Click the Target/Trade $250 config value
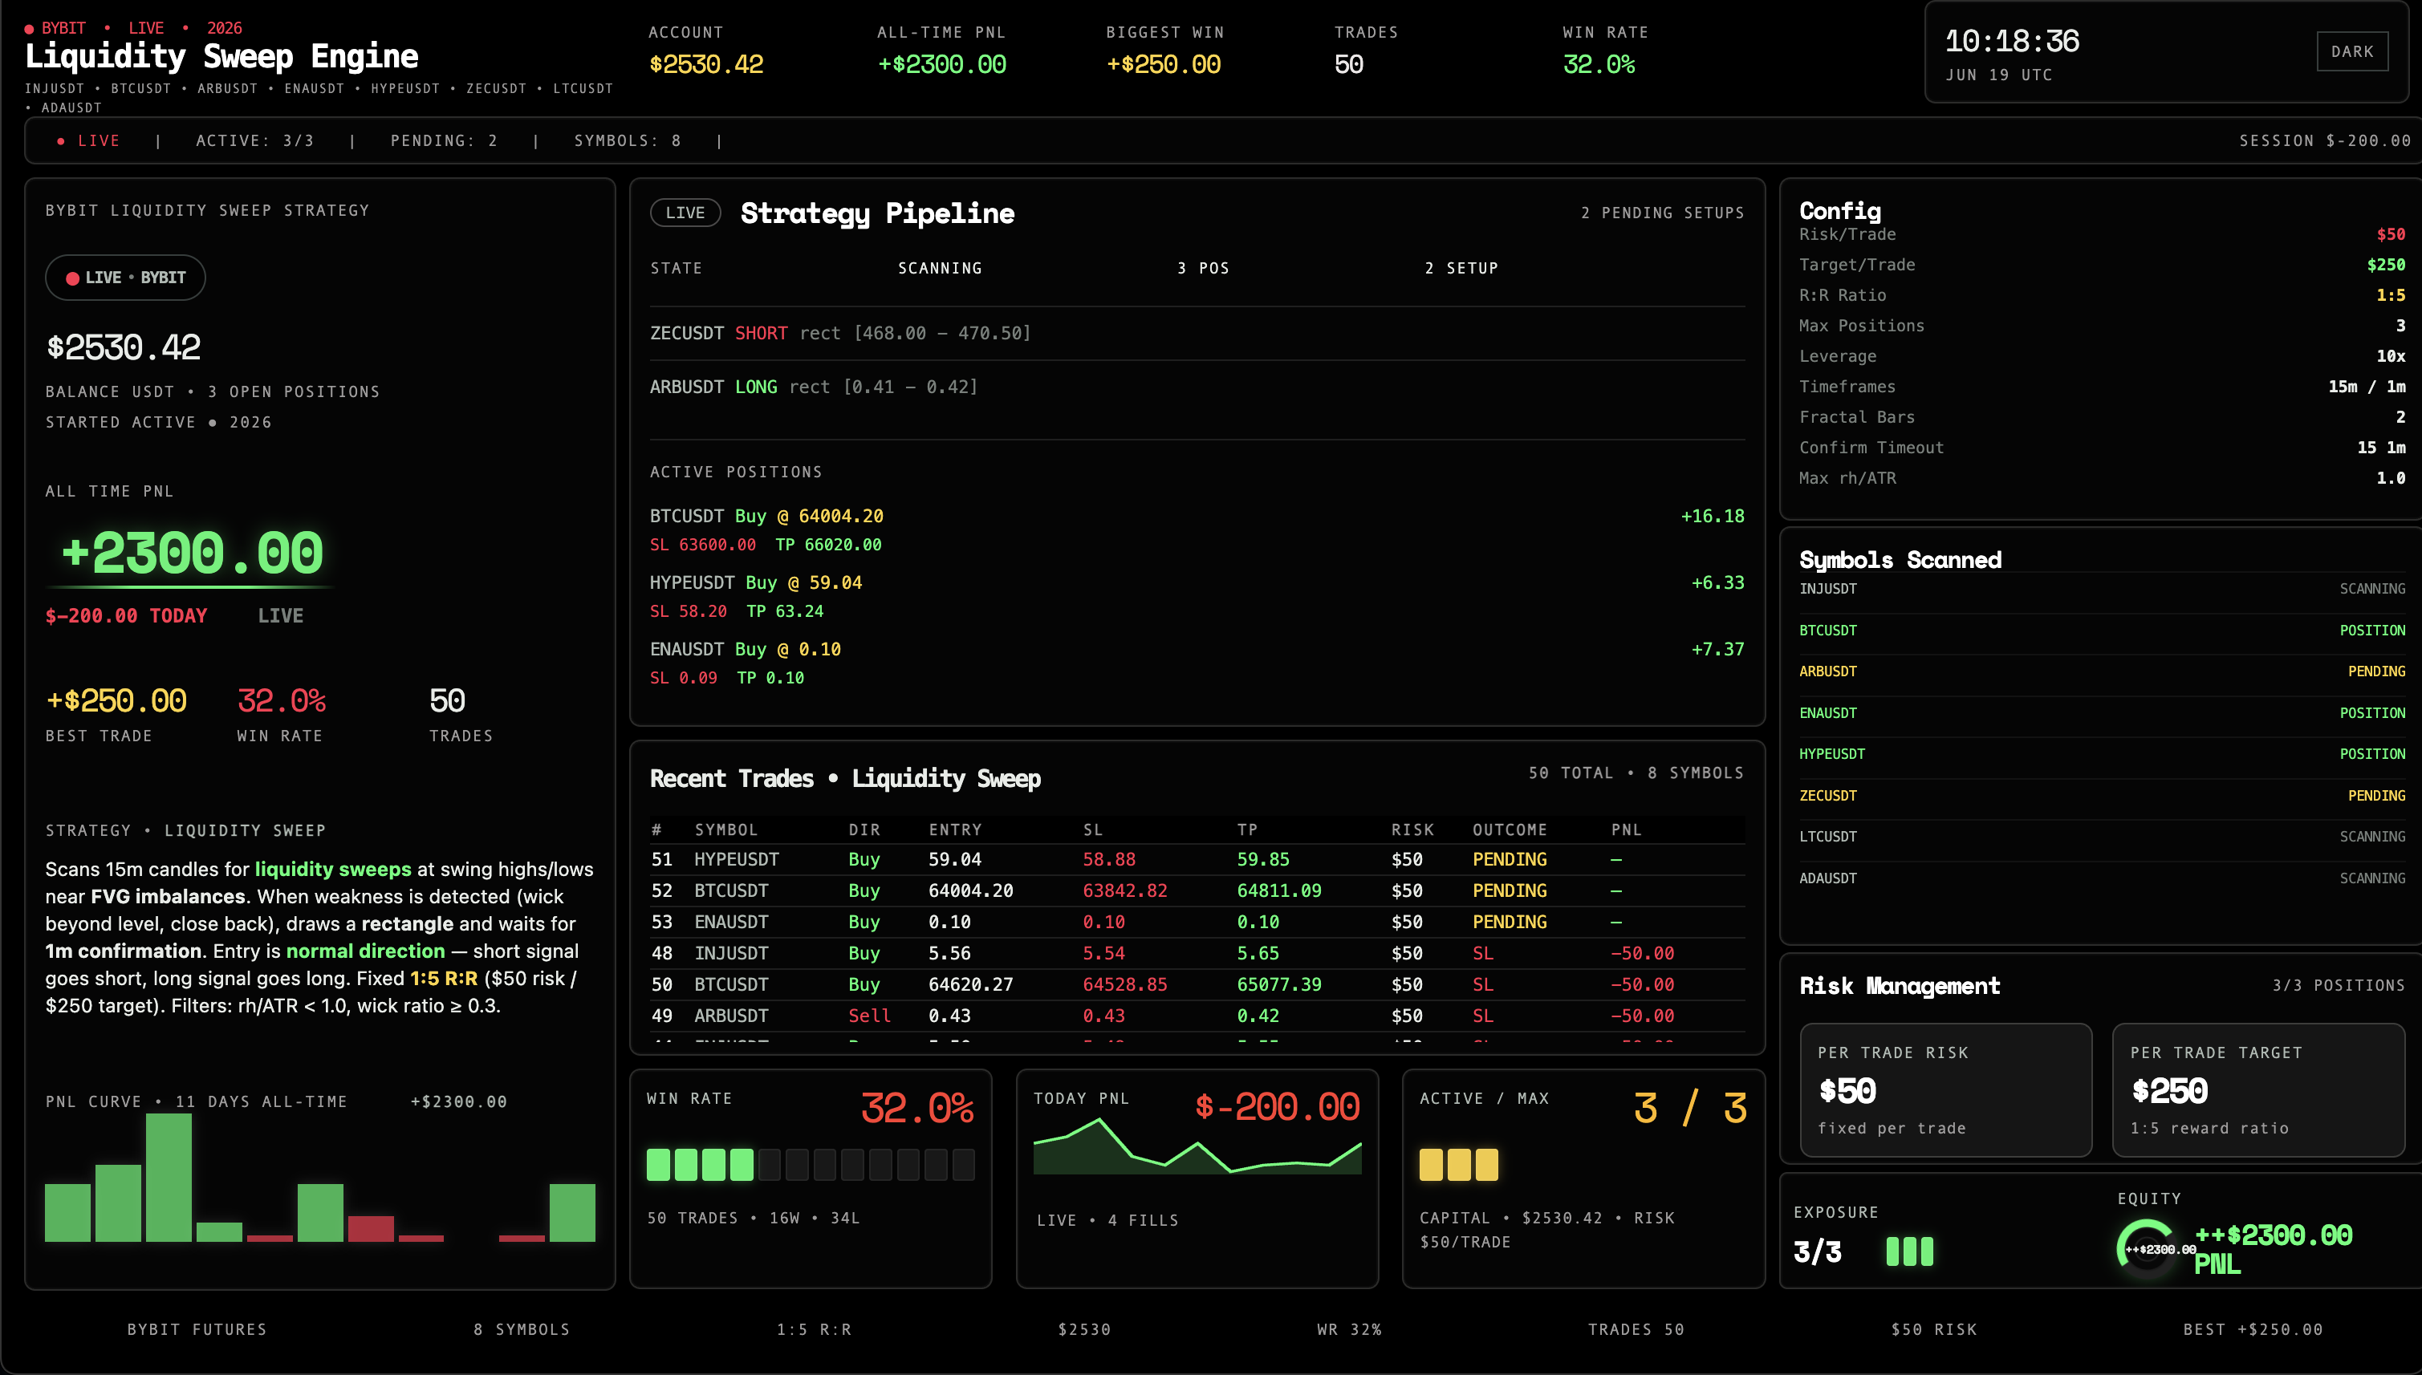2422x1375 pixels. coord(2386,266)
